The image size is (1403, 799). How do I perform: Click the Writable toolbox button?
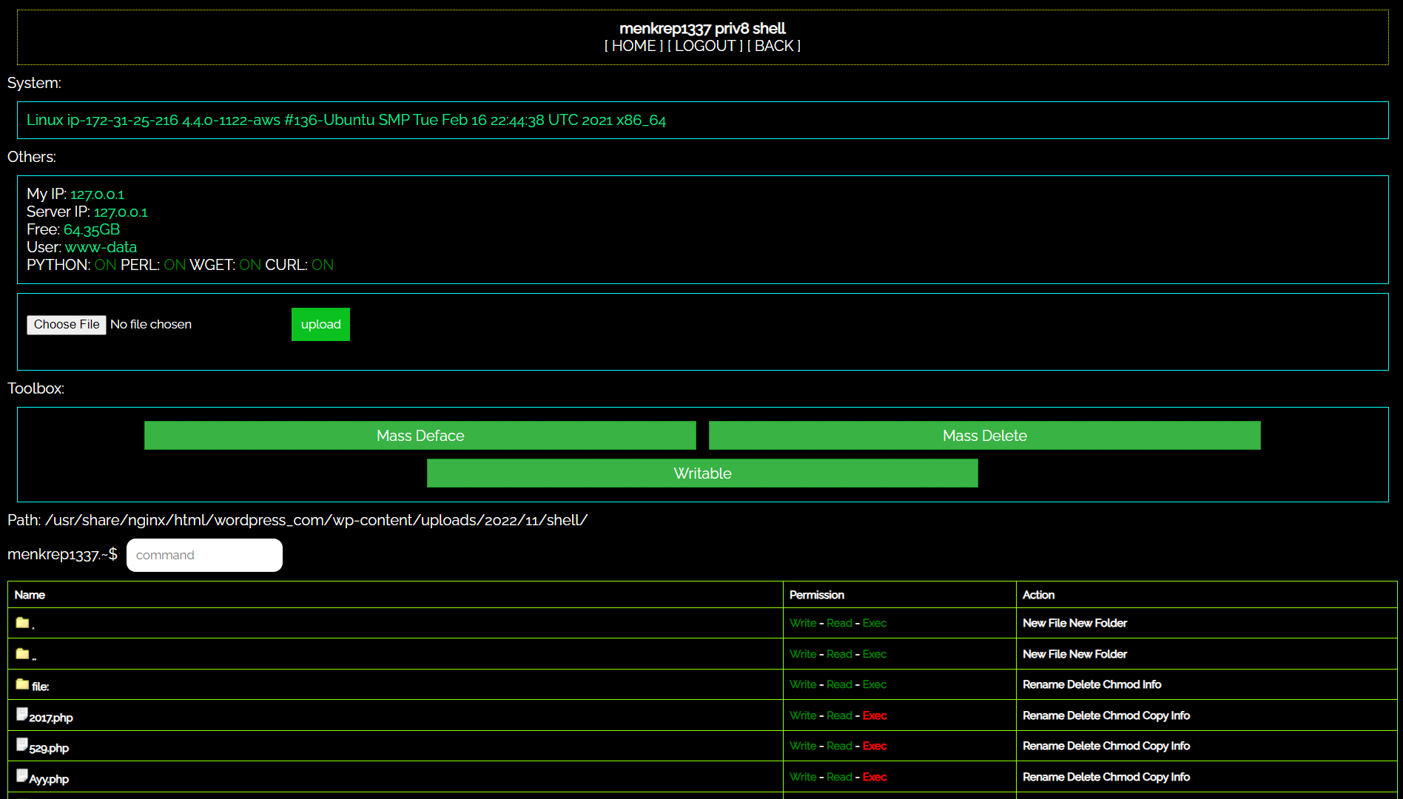702,473
